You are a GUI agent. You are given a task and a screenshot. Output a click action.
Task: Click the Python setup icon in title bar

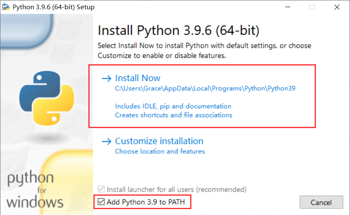(6, 7)
